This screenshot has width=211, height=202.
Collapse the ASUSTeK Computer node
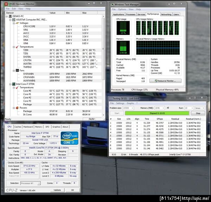pyautogui.click(x=10, y=20)
